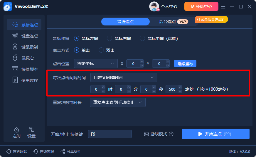Image resolution: width=256 pixels, height=157 pixels.
Task: Open 在线客服 online support link
Action: click(x=44, y=151)
